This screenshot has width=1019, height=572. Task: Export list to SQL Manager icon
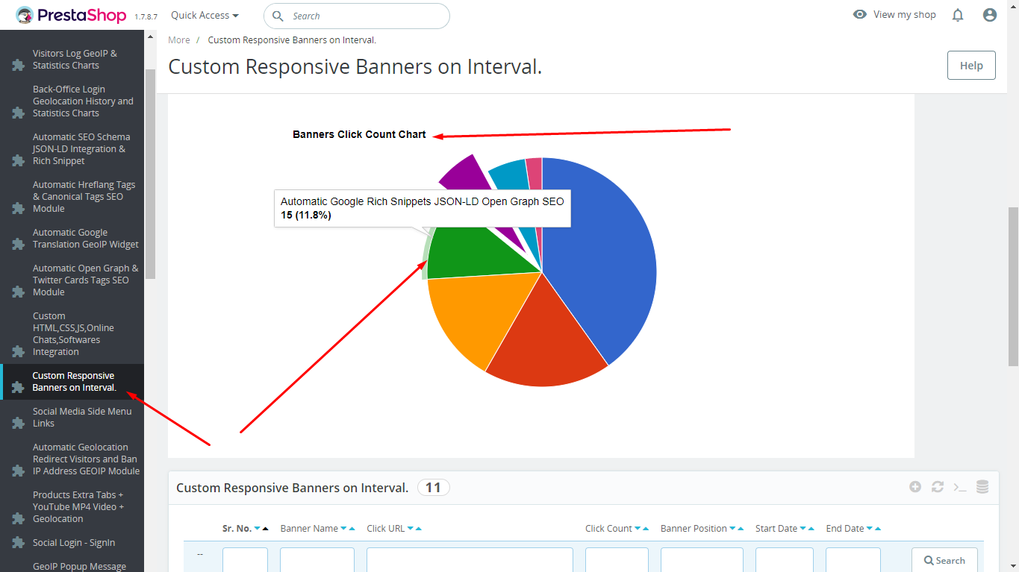(x=982, y=487)
